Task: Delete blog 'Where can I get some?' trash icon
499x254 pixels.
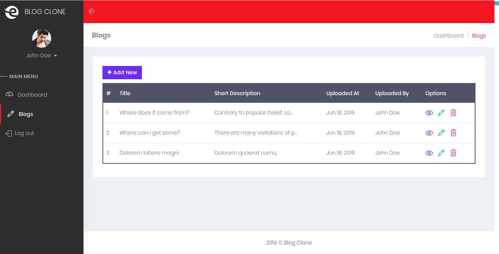Action: tap(453, 133)
